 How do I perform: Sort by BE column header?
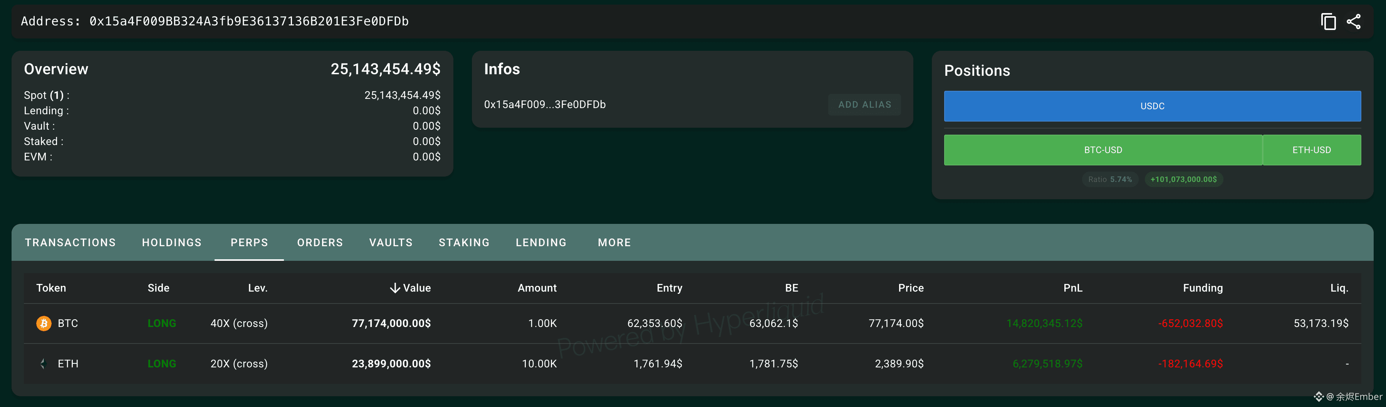click(792, 288)
